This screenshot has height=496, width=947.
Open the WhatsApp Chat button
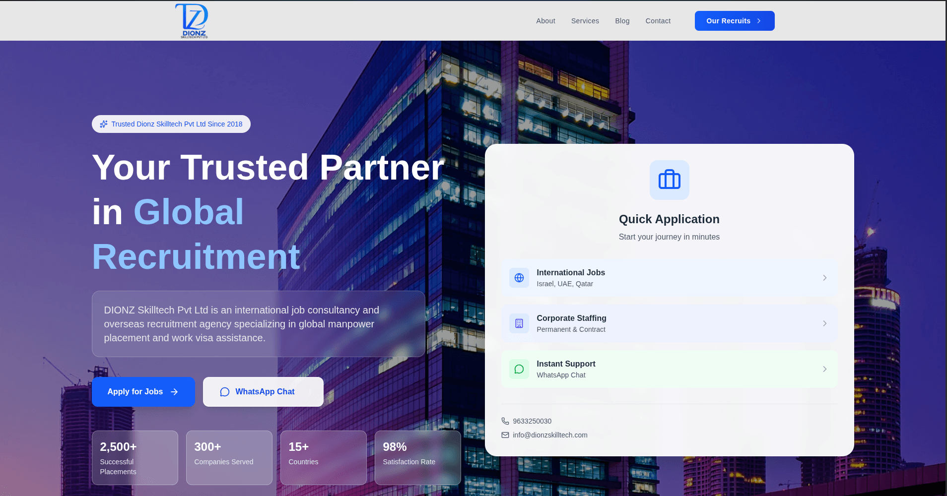[263, 392]
